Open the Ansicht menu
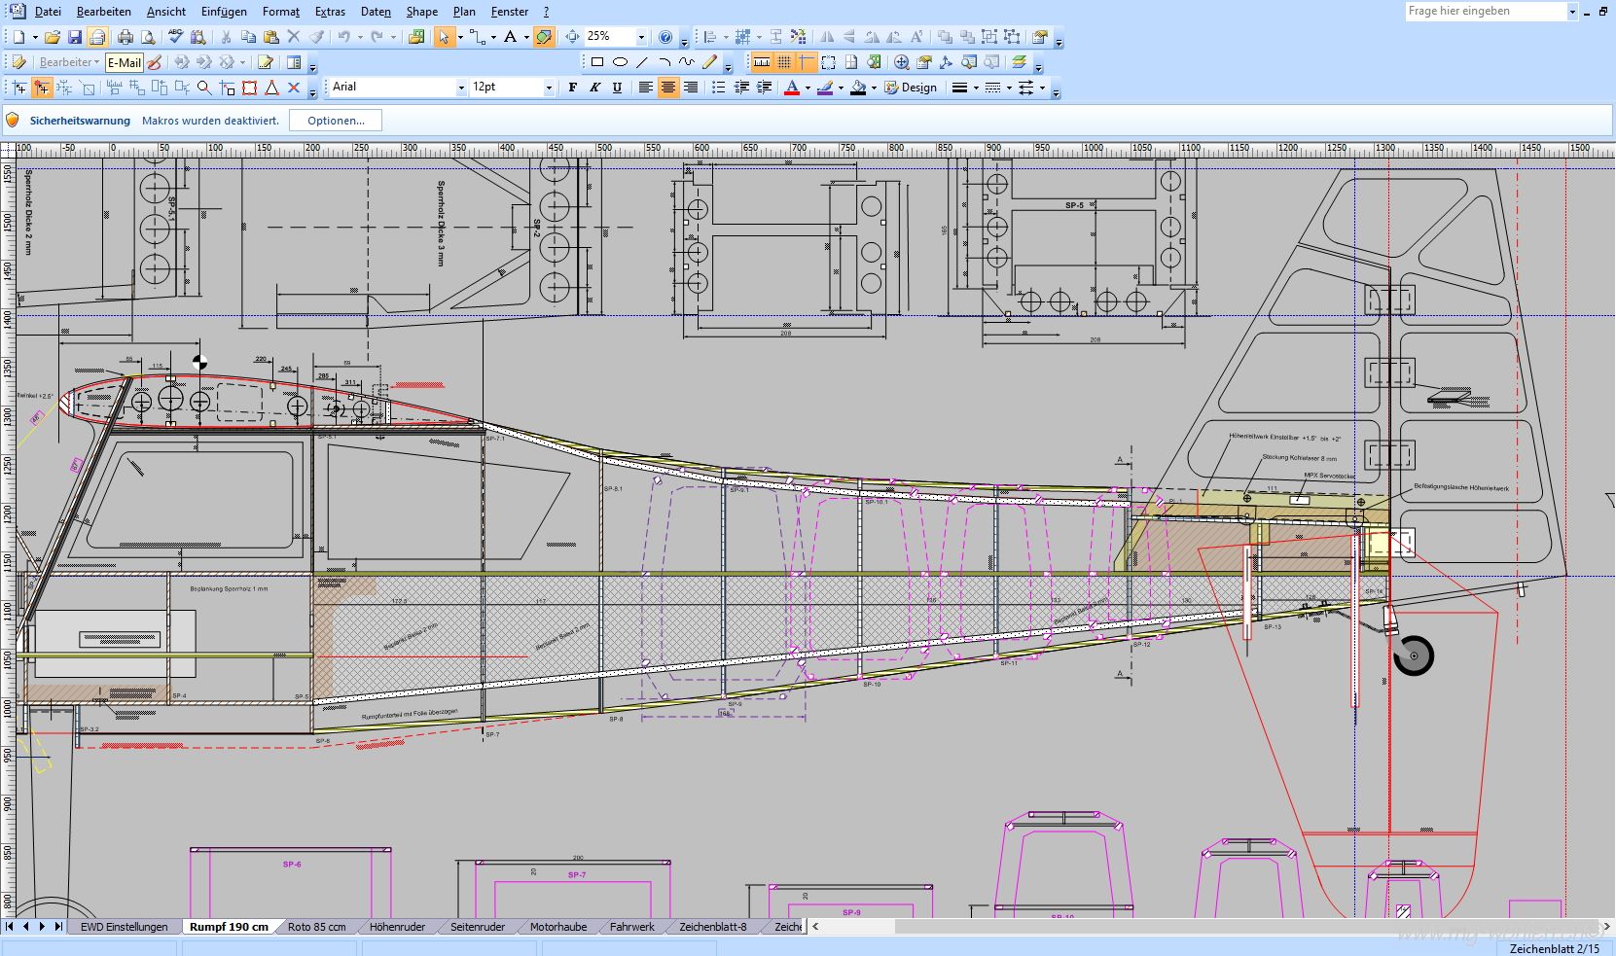 pyautogui.click(x=166, y=12)
